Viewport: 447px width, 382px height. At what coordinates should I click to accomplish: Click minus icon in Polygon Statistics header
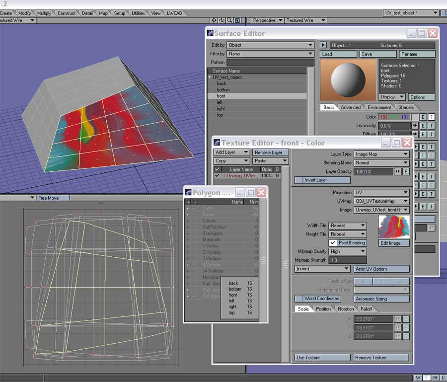195,202
